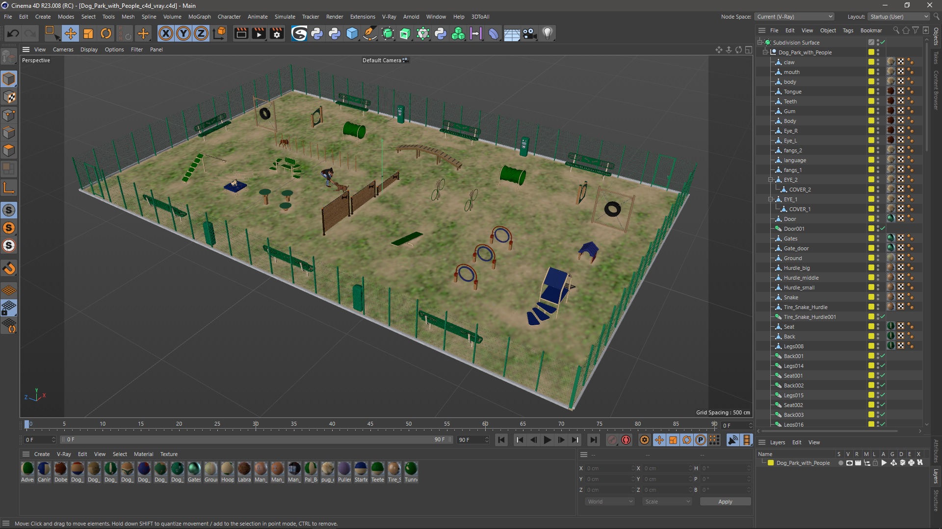This screenshot has height=529, width=942.
Task: Open the Tags menu in Object Manager
Action: (x=848, y=30)
